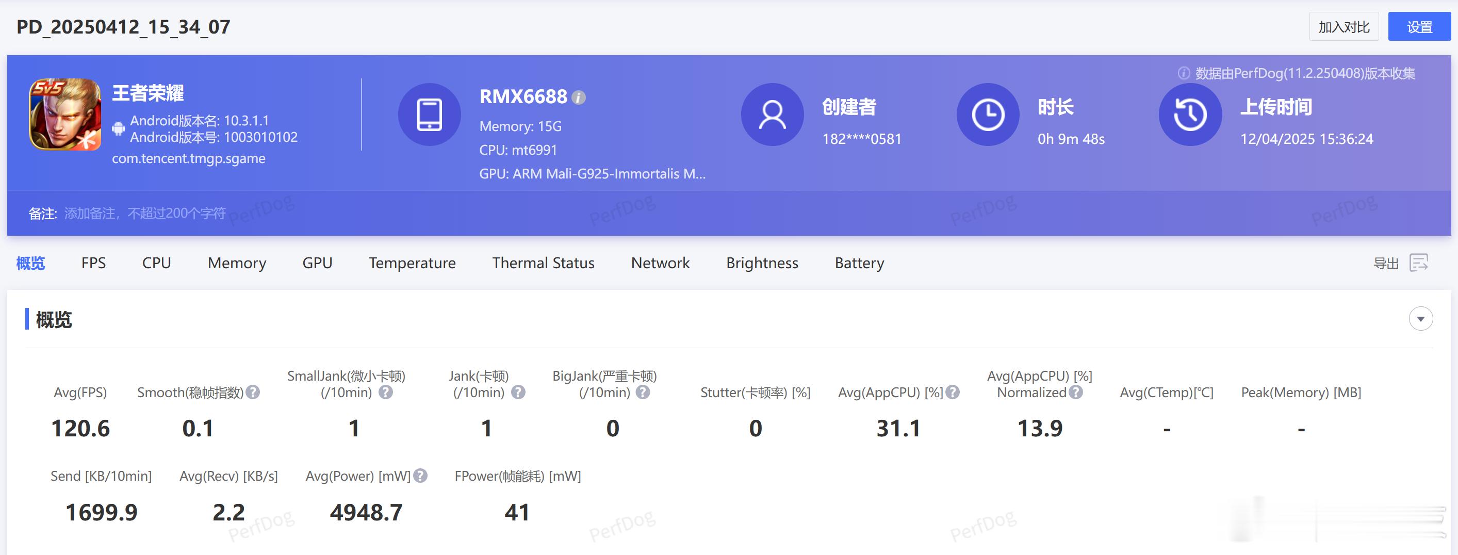
Task: Click the CPU: mt6991 text
Action: [x=518, y=150]
